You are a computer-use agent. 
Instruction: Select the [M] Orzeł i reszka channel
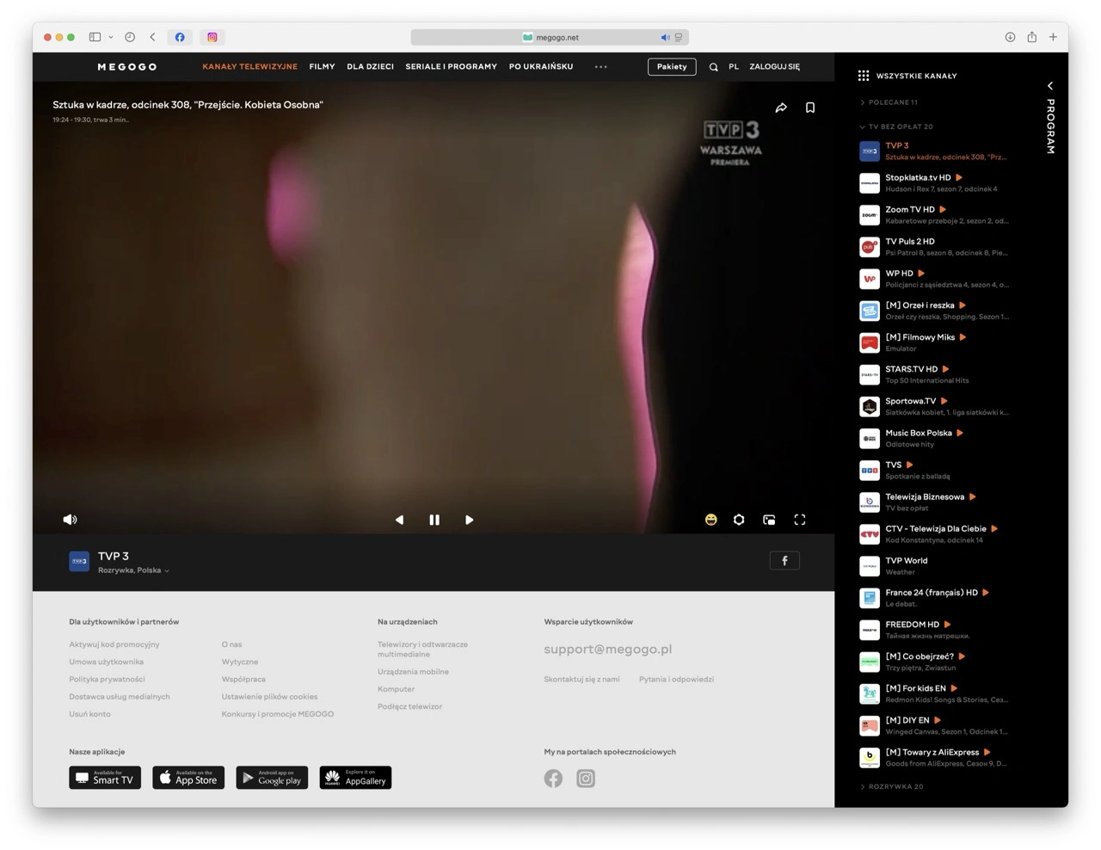(x=934, y=311)
